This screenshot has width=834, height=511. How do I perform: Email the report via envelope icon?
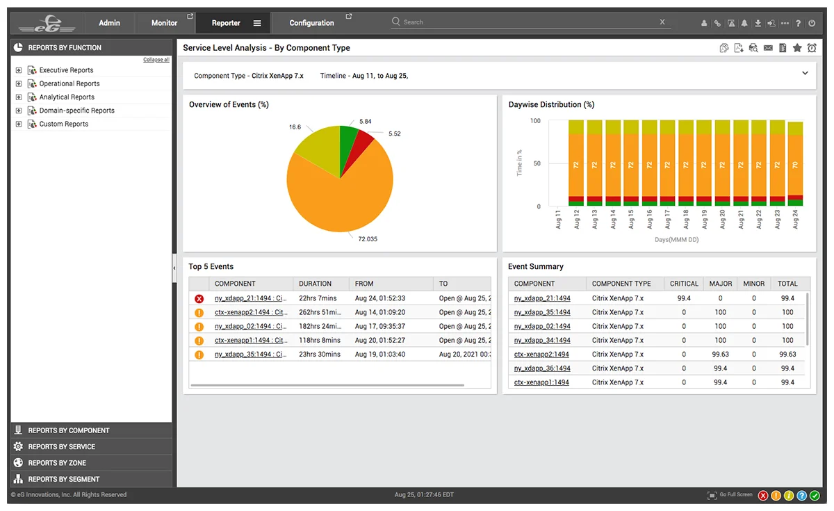(x=768, y=48)
